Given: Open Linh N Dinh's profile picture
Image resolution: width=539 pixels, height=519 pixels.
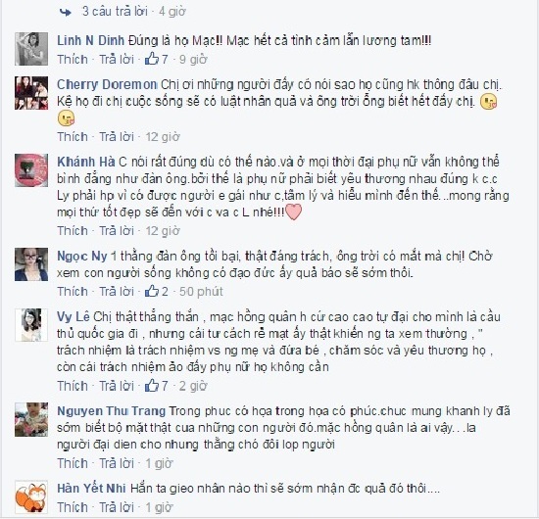Looking at the screenshot, I should point(31,49).
